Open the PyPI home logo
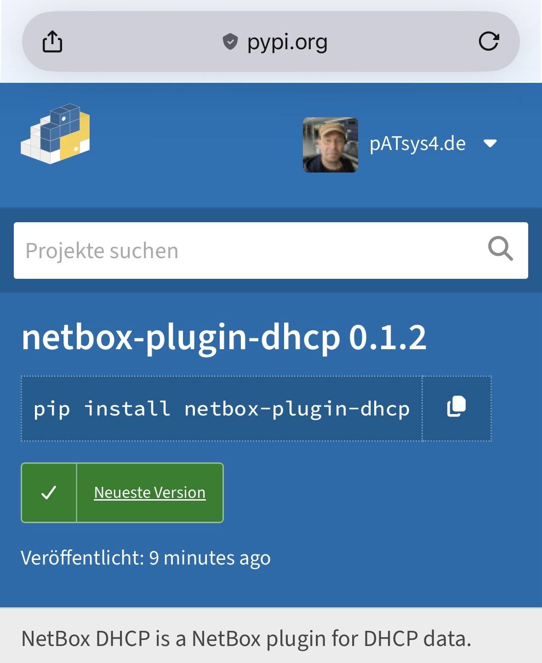The height and width of the screenshot is (663, 542). [56, 134]
